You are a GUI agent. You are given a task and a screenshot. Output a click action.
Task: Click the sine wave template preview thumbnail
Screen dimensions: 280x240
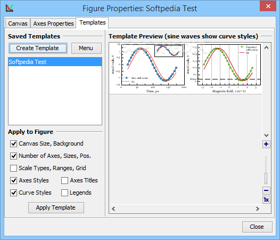(x=185, y=68)
